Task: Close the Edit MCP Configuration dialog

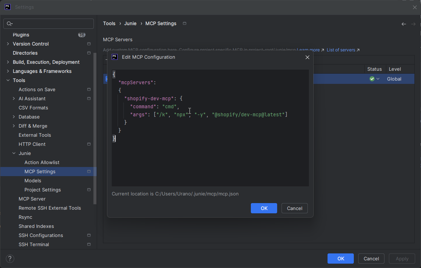Action: coord(307,57)
